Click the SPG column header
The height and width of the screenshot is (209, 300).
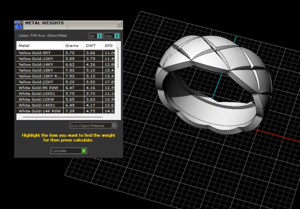tap(109, 46)
